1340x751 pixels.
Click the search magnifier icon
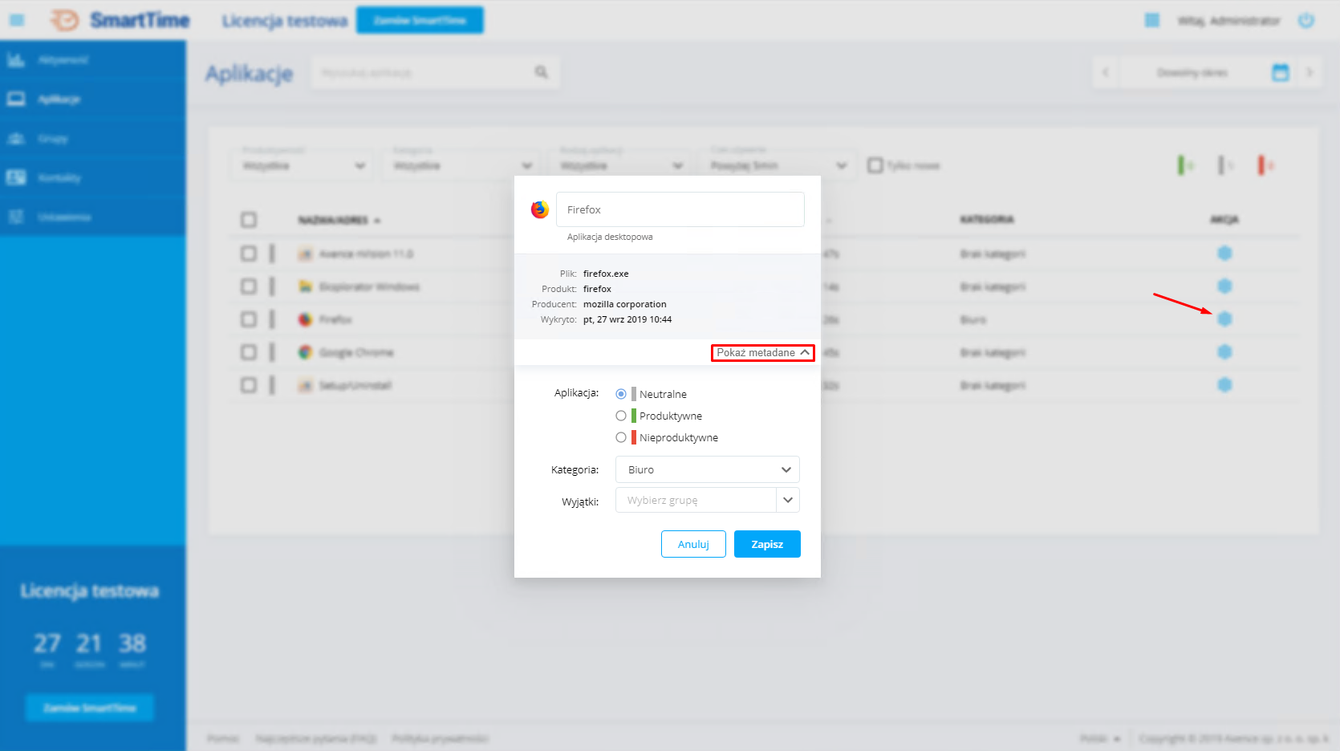(x=542, y=72)
